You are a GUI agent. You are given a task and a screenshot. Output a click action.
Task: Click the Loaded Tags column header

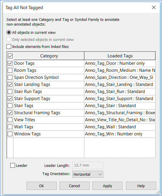tap(120, 56)
